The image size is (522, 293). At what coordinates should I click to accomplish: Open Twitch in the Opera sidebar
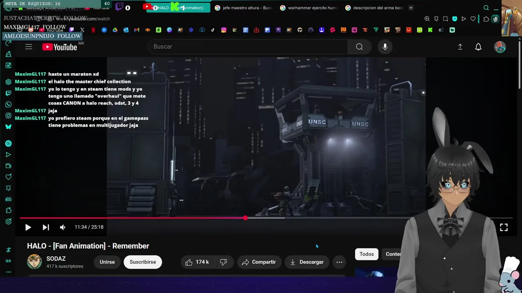[8, 93]
